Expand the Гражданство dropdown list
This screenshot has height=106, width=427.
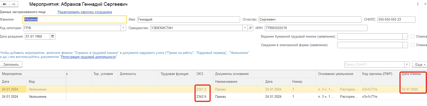245,28
